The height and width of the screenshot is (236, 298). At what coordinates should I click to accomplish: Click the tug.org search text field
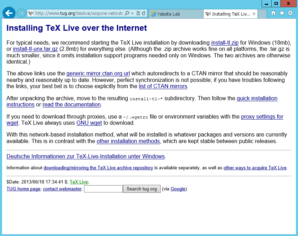point(103,189)
